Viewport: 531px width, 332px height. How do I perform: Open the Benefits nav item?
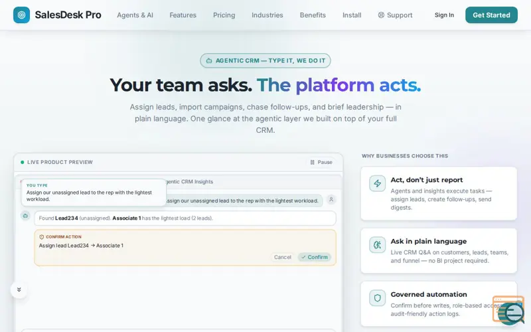tap(313, 15)
